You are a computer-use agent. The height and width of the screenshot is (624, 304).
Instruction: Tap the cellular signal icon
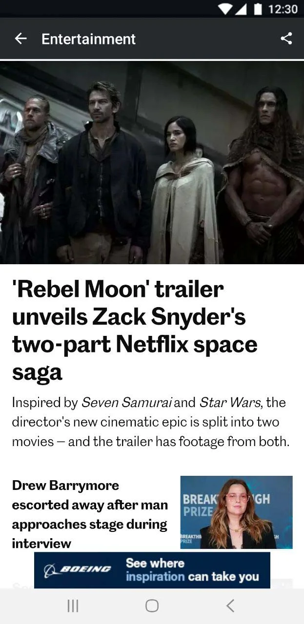pyautogui.click(x=241, y=9)
